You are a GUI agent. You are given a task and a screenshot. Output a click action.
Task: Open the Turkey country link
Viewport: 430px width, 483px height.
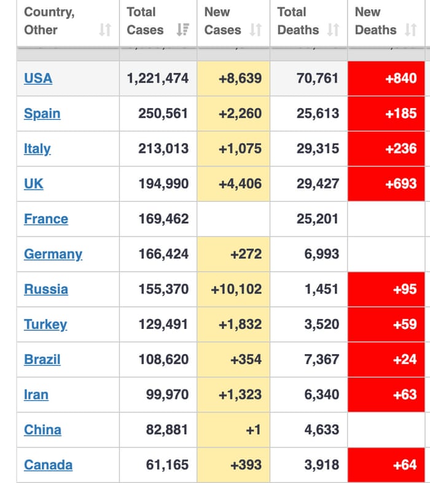(x=45, y=324)
